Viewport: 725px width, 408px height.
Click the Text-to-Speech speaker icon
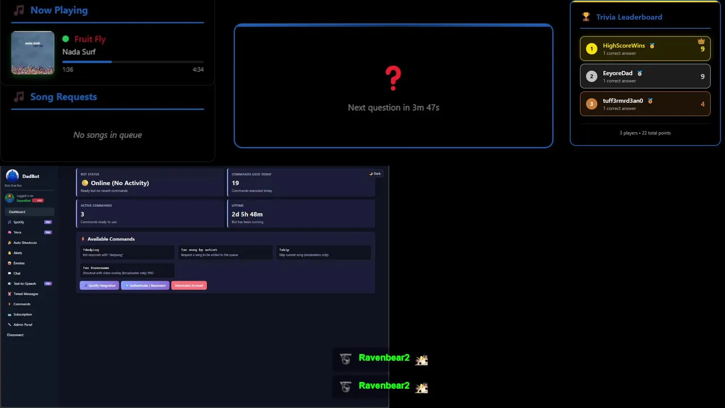pos(9,283)
